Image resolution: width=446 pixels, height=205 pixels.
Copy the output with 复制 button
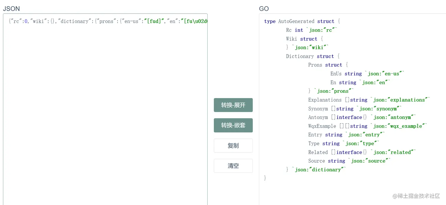(x=233, y=146)
